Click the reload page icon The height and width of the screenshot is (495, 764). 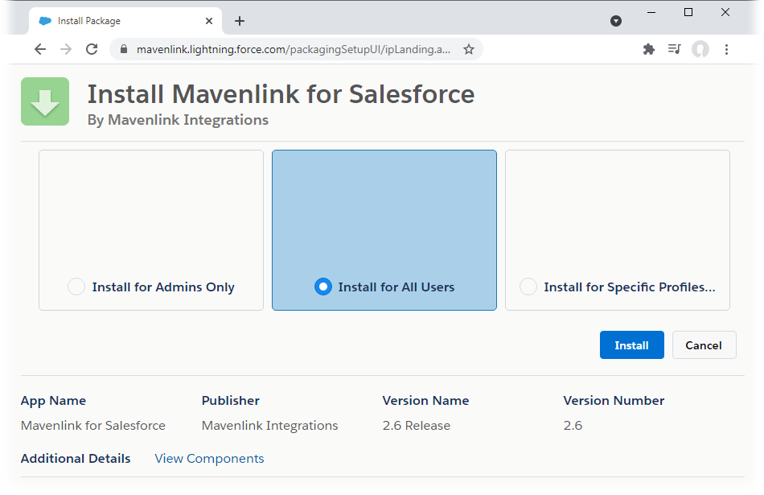90,49
